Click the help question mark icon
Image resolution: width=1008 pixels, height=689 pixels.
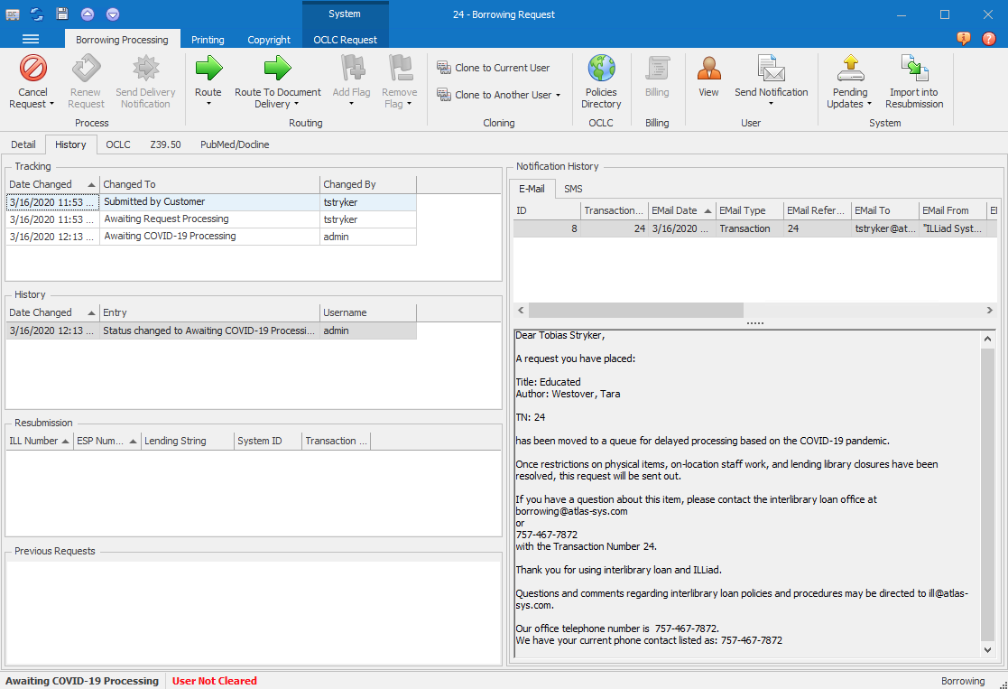[x=989, y=39]
